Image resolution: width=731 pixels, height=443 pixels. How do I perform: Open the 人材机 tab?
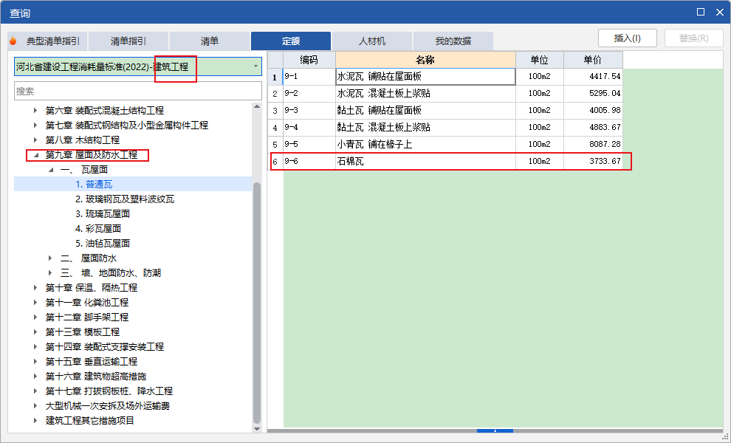372,41
